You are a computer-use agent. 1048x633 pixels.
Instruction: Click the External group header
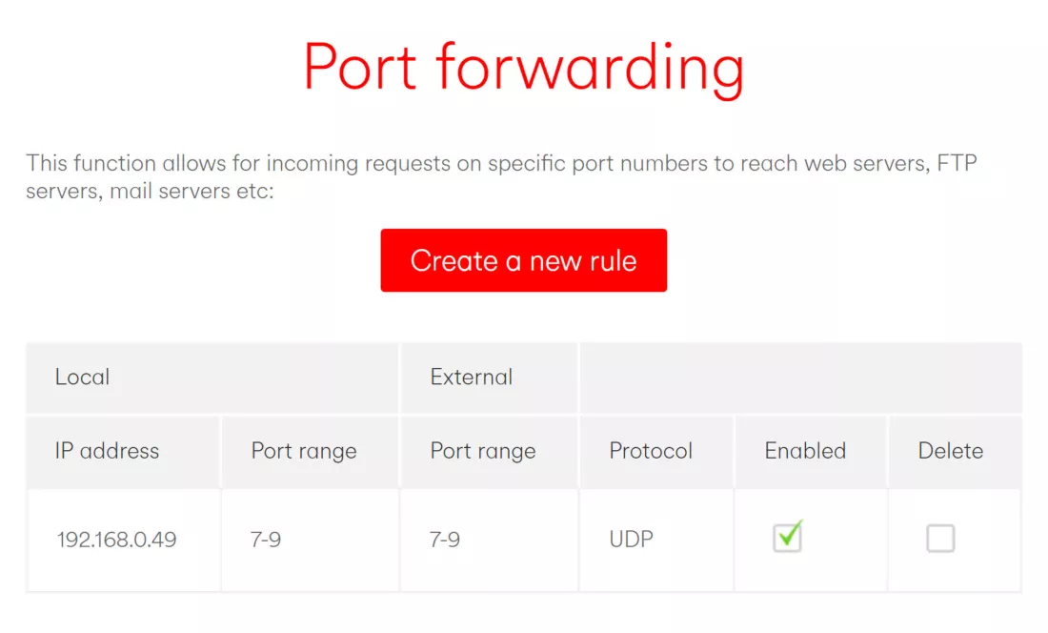click(472, 377)
